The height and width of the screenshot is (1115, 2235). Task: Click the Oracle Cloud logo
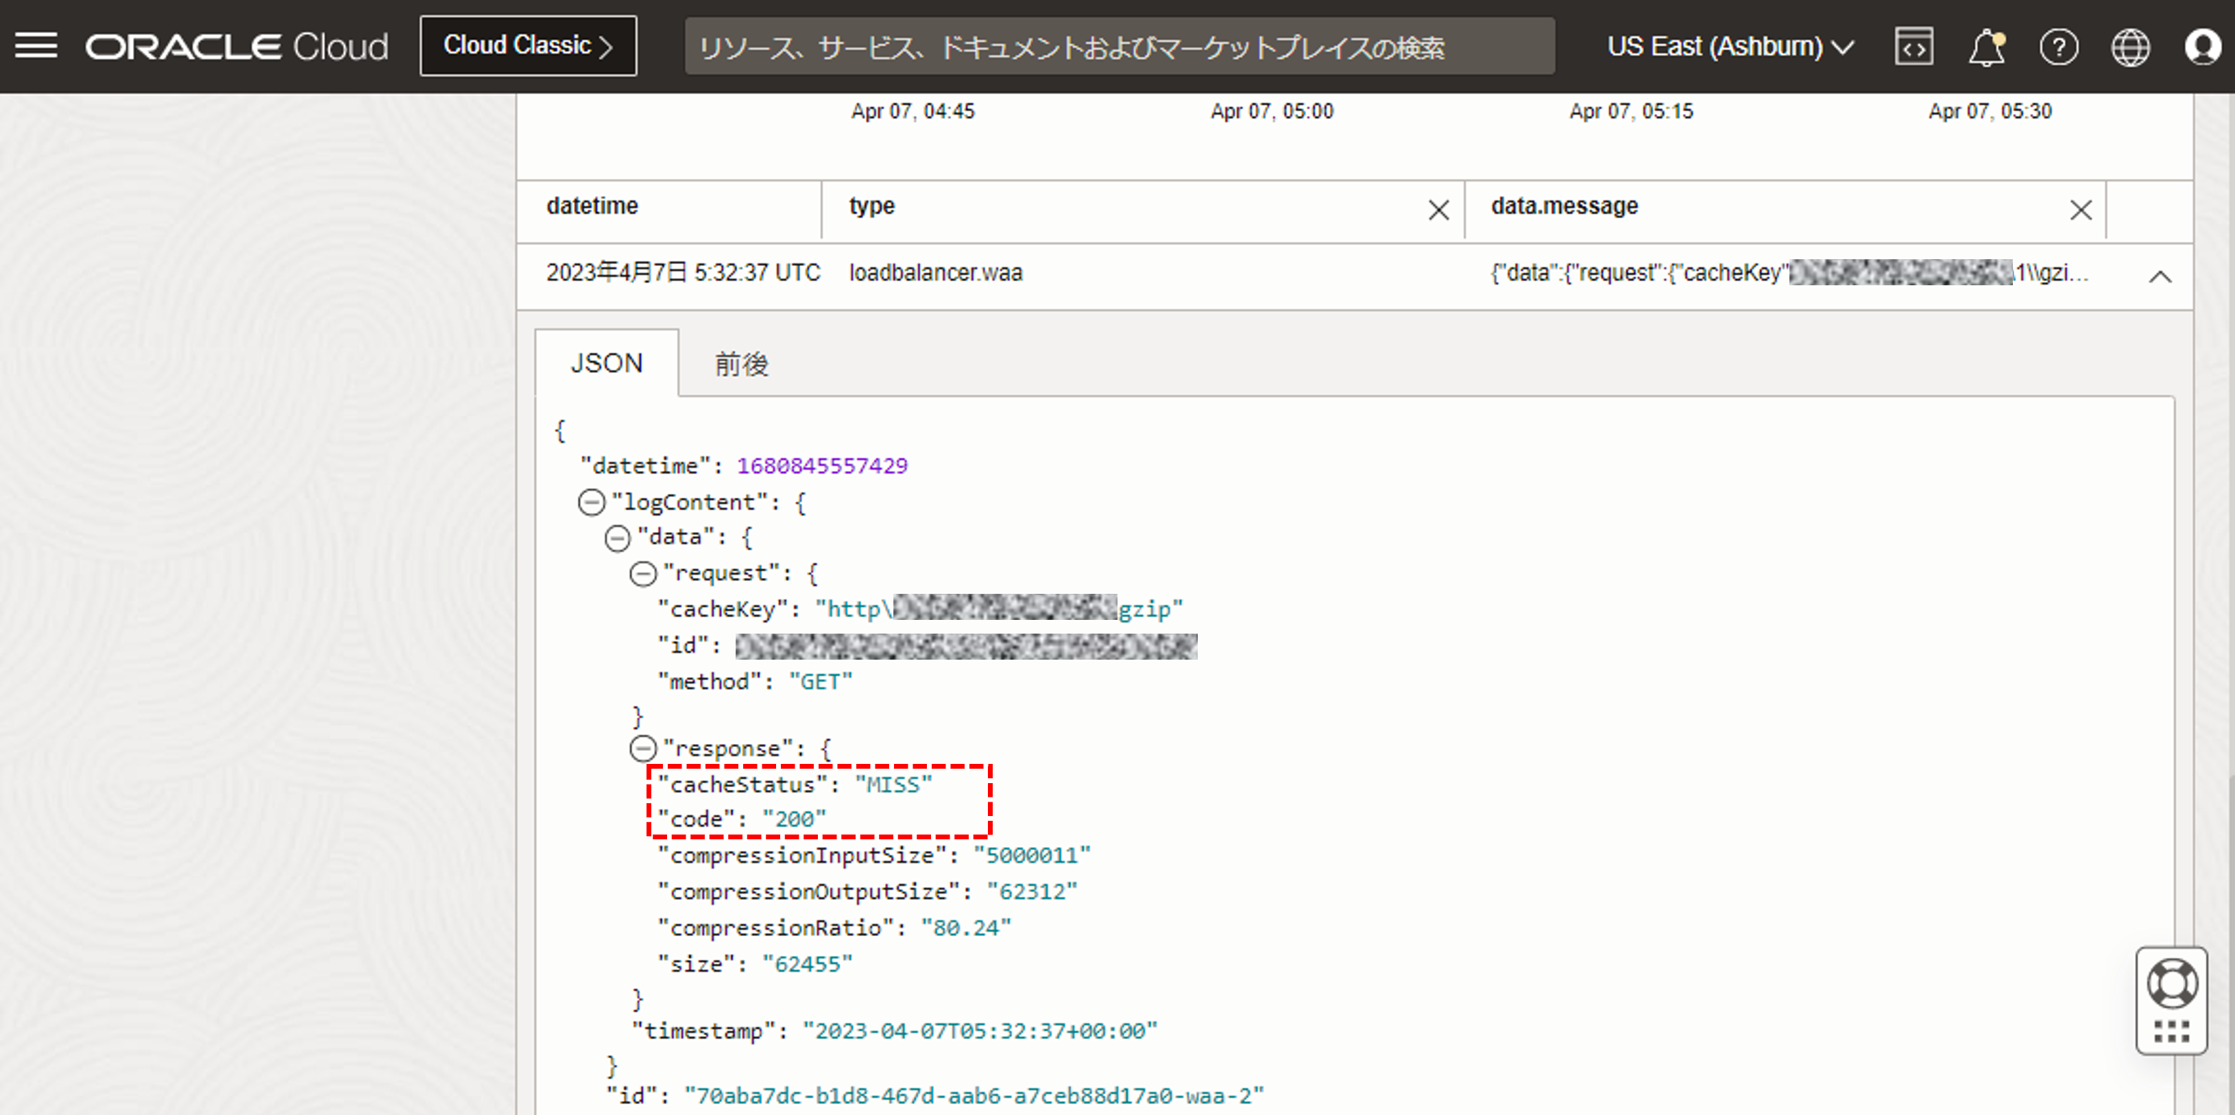[237, 47]
